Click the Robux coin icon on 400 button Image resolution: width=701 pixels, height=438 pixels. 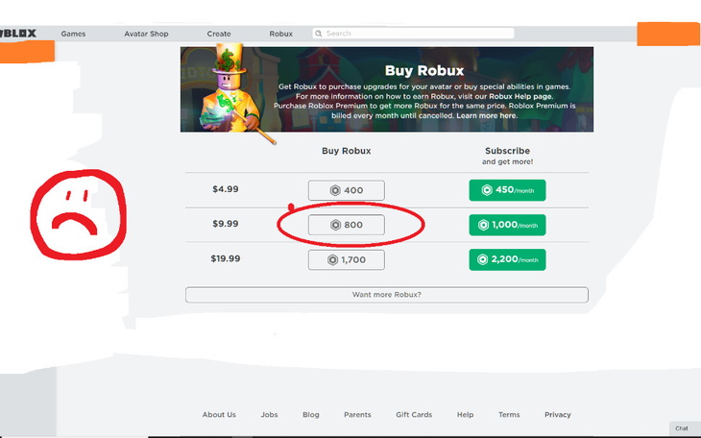[336, 190]
